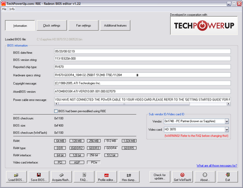Switch to the Fan settings tab

(x=83, y=26)
